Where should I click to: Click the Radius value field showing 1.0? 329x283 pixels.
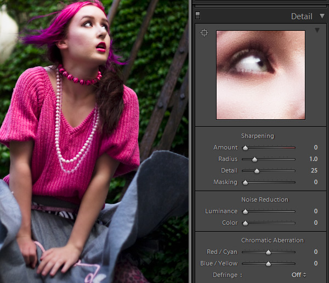(313, 159)
